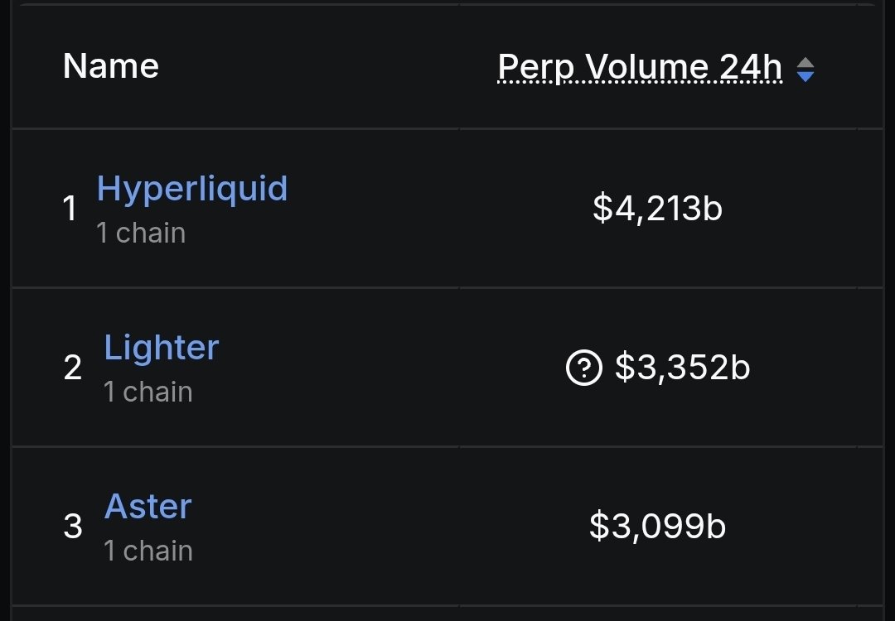The image size is (895, 621).
Task: Click the question mark icon next to Lighter's volume
Action: tap(583, 368)
